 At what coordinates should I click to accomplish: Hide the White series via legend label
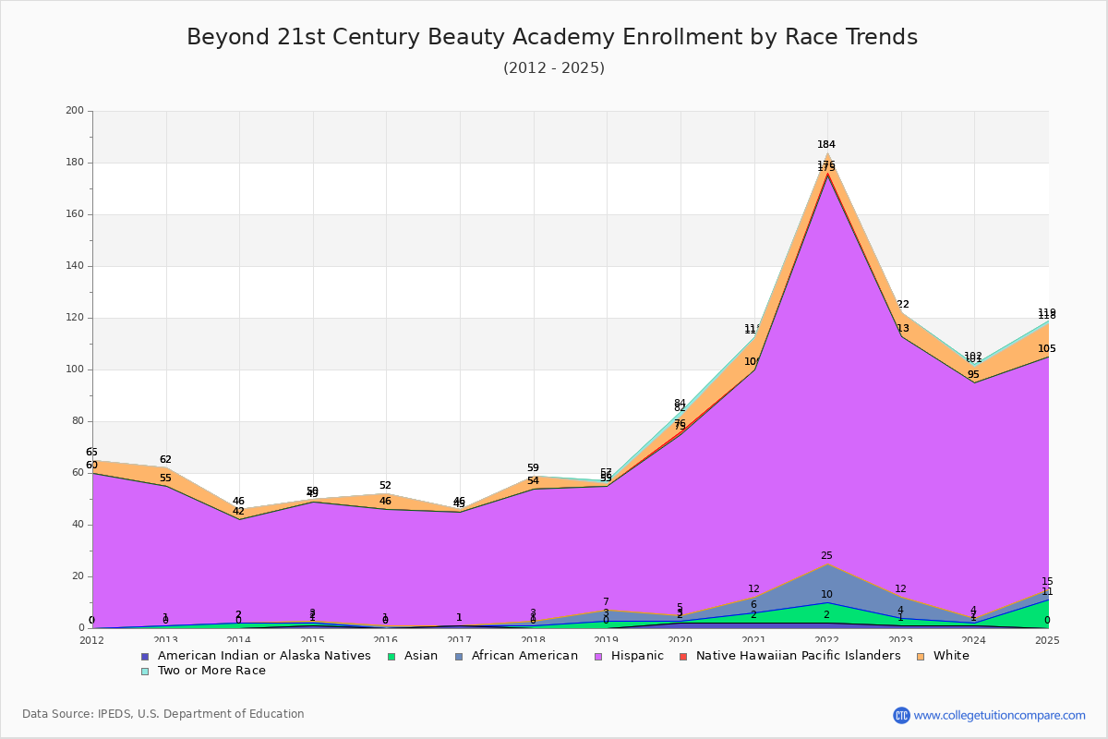pyautogui.click(x=949, y=656)
